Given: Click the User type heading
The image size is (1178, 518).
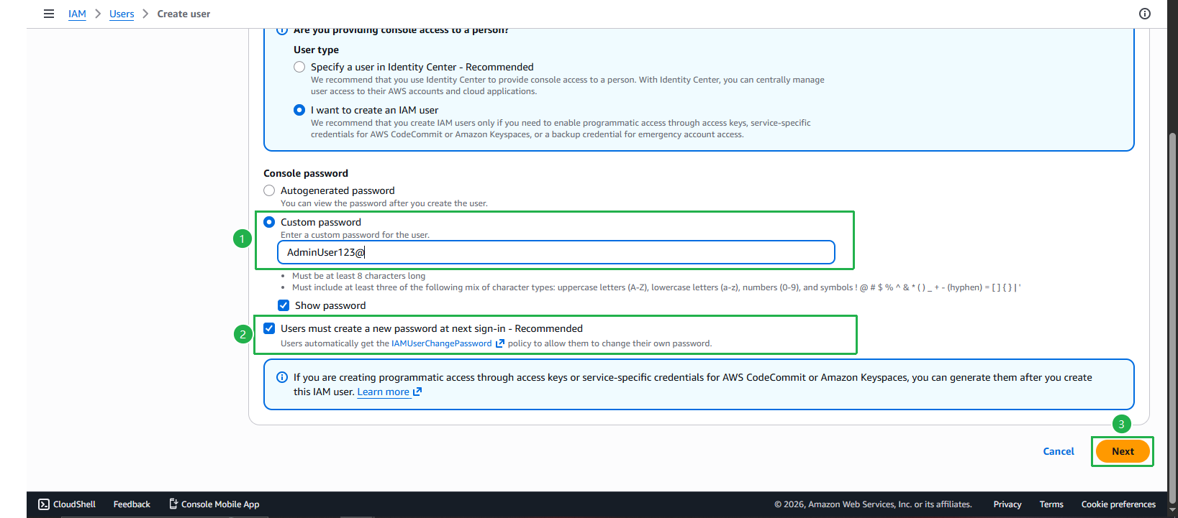Looking at the screenshot, I should pos(316,50).
